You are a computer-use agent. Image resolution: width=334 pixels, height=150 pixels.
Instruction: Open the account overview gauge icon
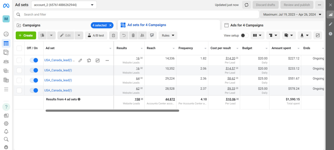click(x=6, y=34)
